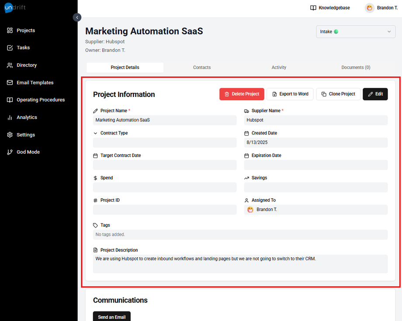Viewport: 402px width, 321px height.
Task: Click the Email Templates envelope icon
Action: [x=10, y=83]
